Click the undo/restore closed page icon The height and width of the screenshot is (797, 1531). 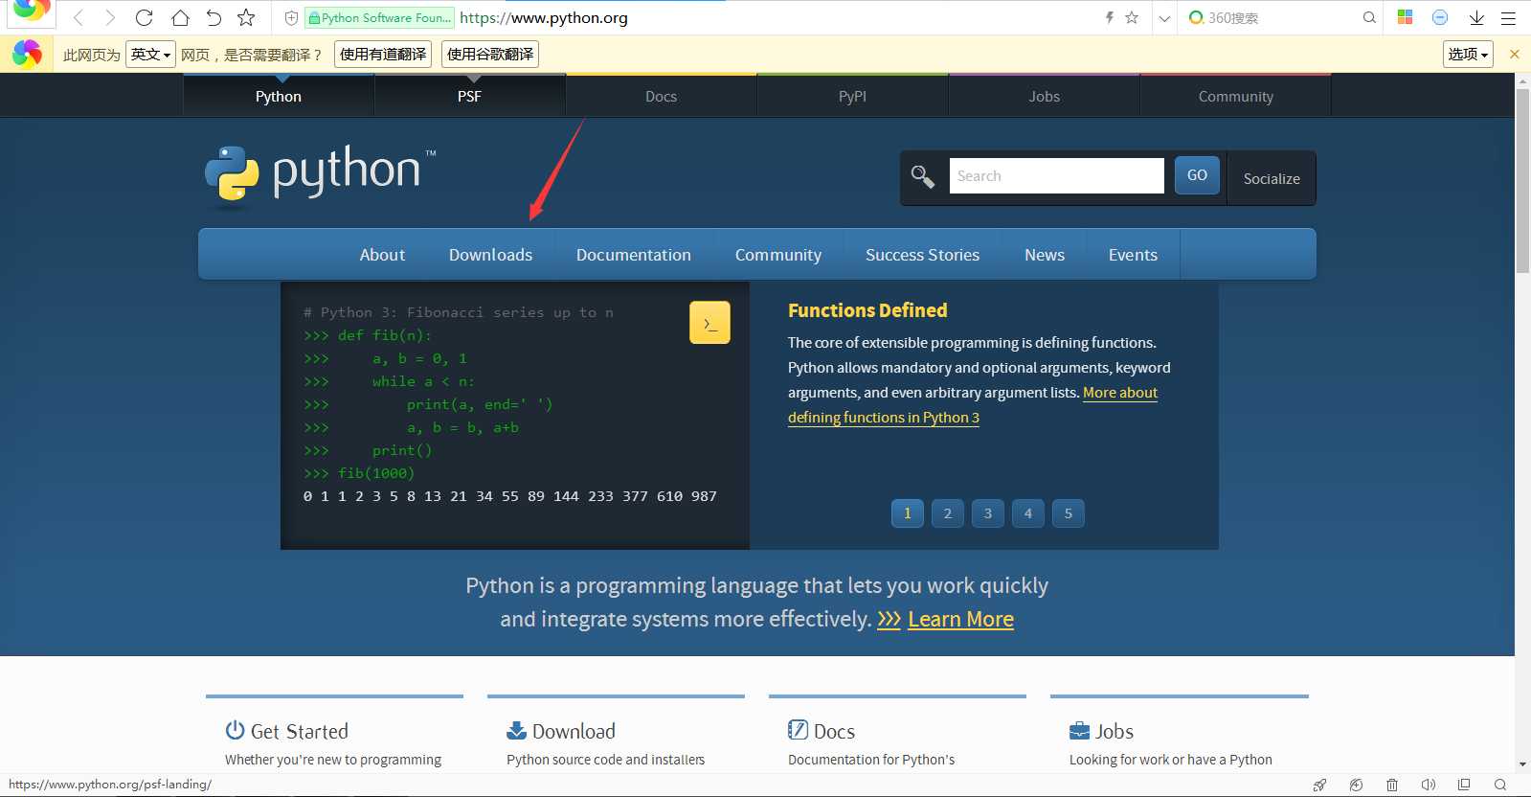click(x=214, y=17)
